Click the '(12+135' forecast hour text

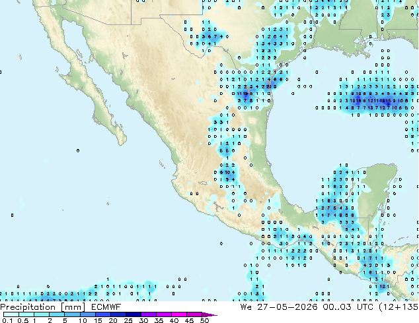tap(399, 307)
